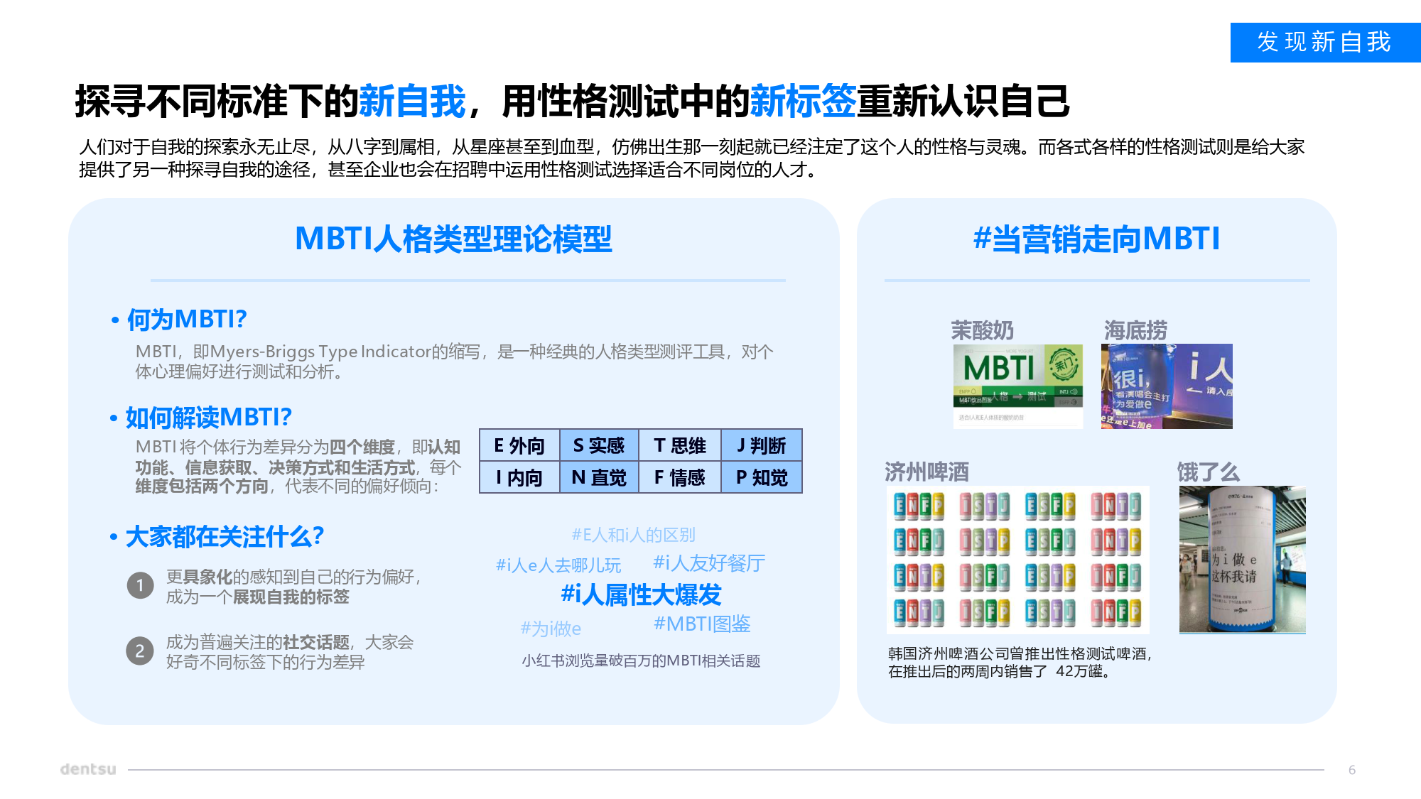The height and width of the screenshot is (799, 1421).
Task: Click the table cell P 知觉
Action: pos(762,477)
